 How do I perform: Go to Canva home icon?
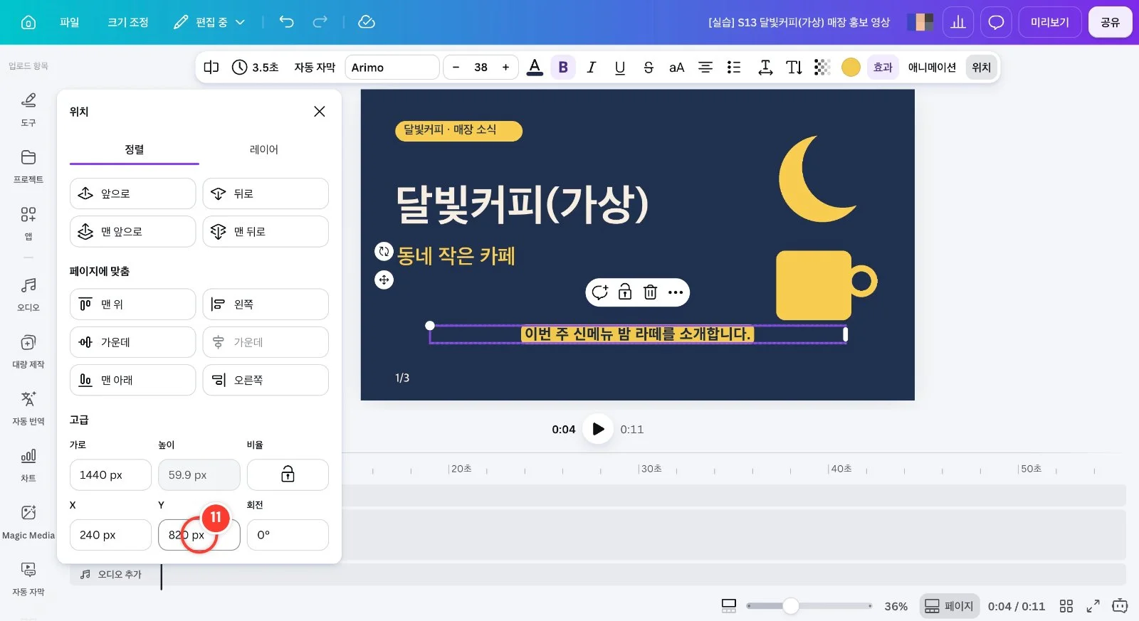coord(28,22)
